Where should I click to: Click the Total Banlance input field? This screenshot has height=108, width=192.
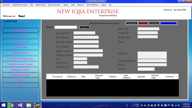[x=152, y=61]
